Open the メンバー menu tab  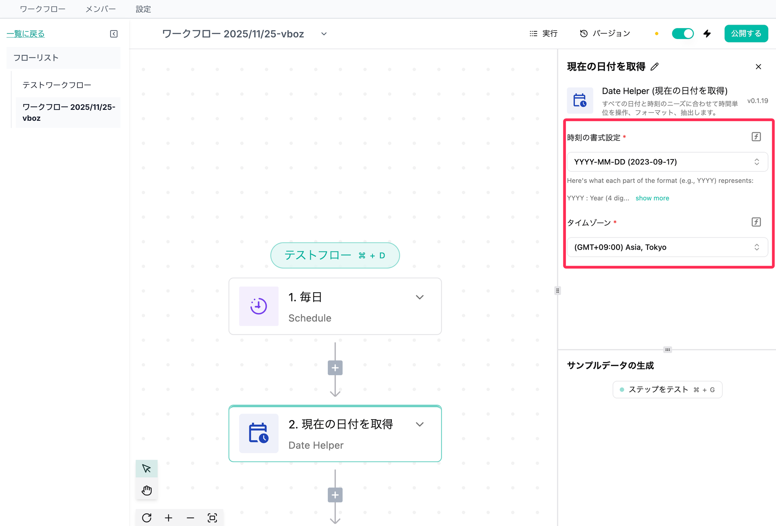[100, 9]
